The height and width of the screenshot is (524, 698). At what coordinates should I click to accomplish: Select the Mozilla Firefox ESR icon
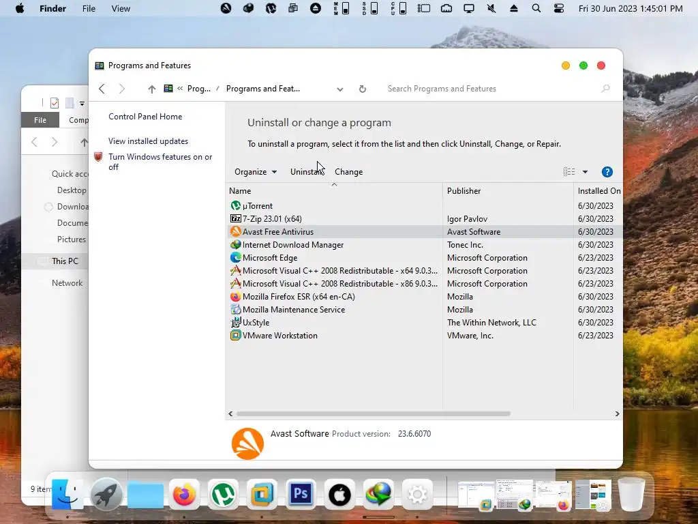(x=235, y=296)
